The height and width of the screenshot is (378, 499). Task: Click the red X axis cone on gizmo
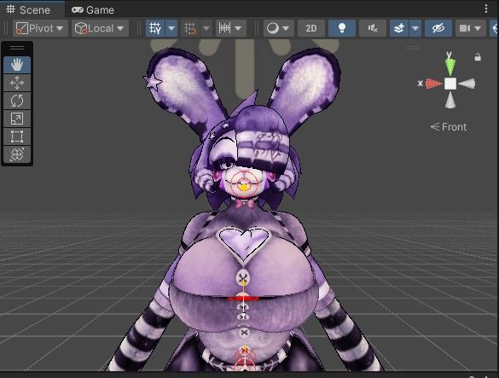pos(433,84)
